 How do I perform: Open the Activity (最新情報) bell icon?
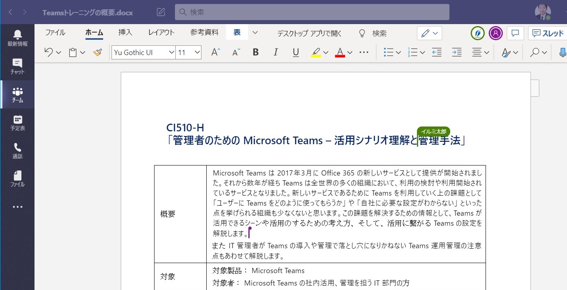pos(17,38)
